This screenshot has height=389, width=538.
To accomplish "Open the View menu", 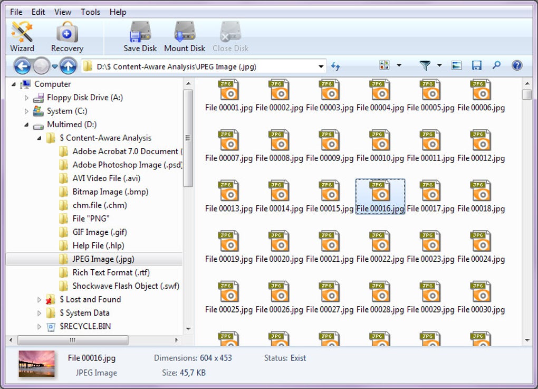I will point(62,12).
